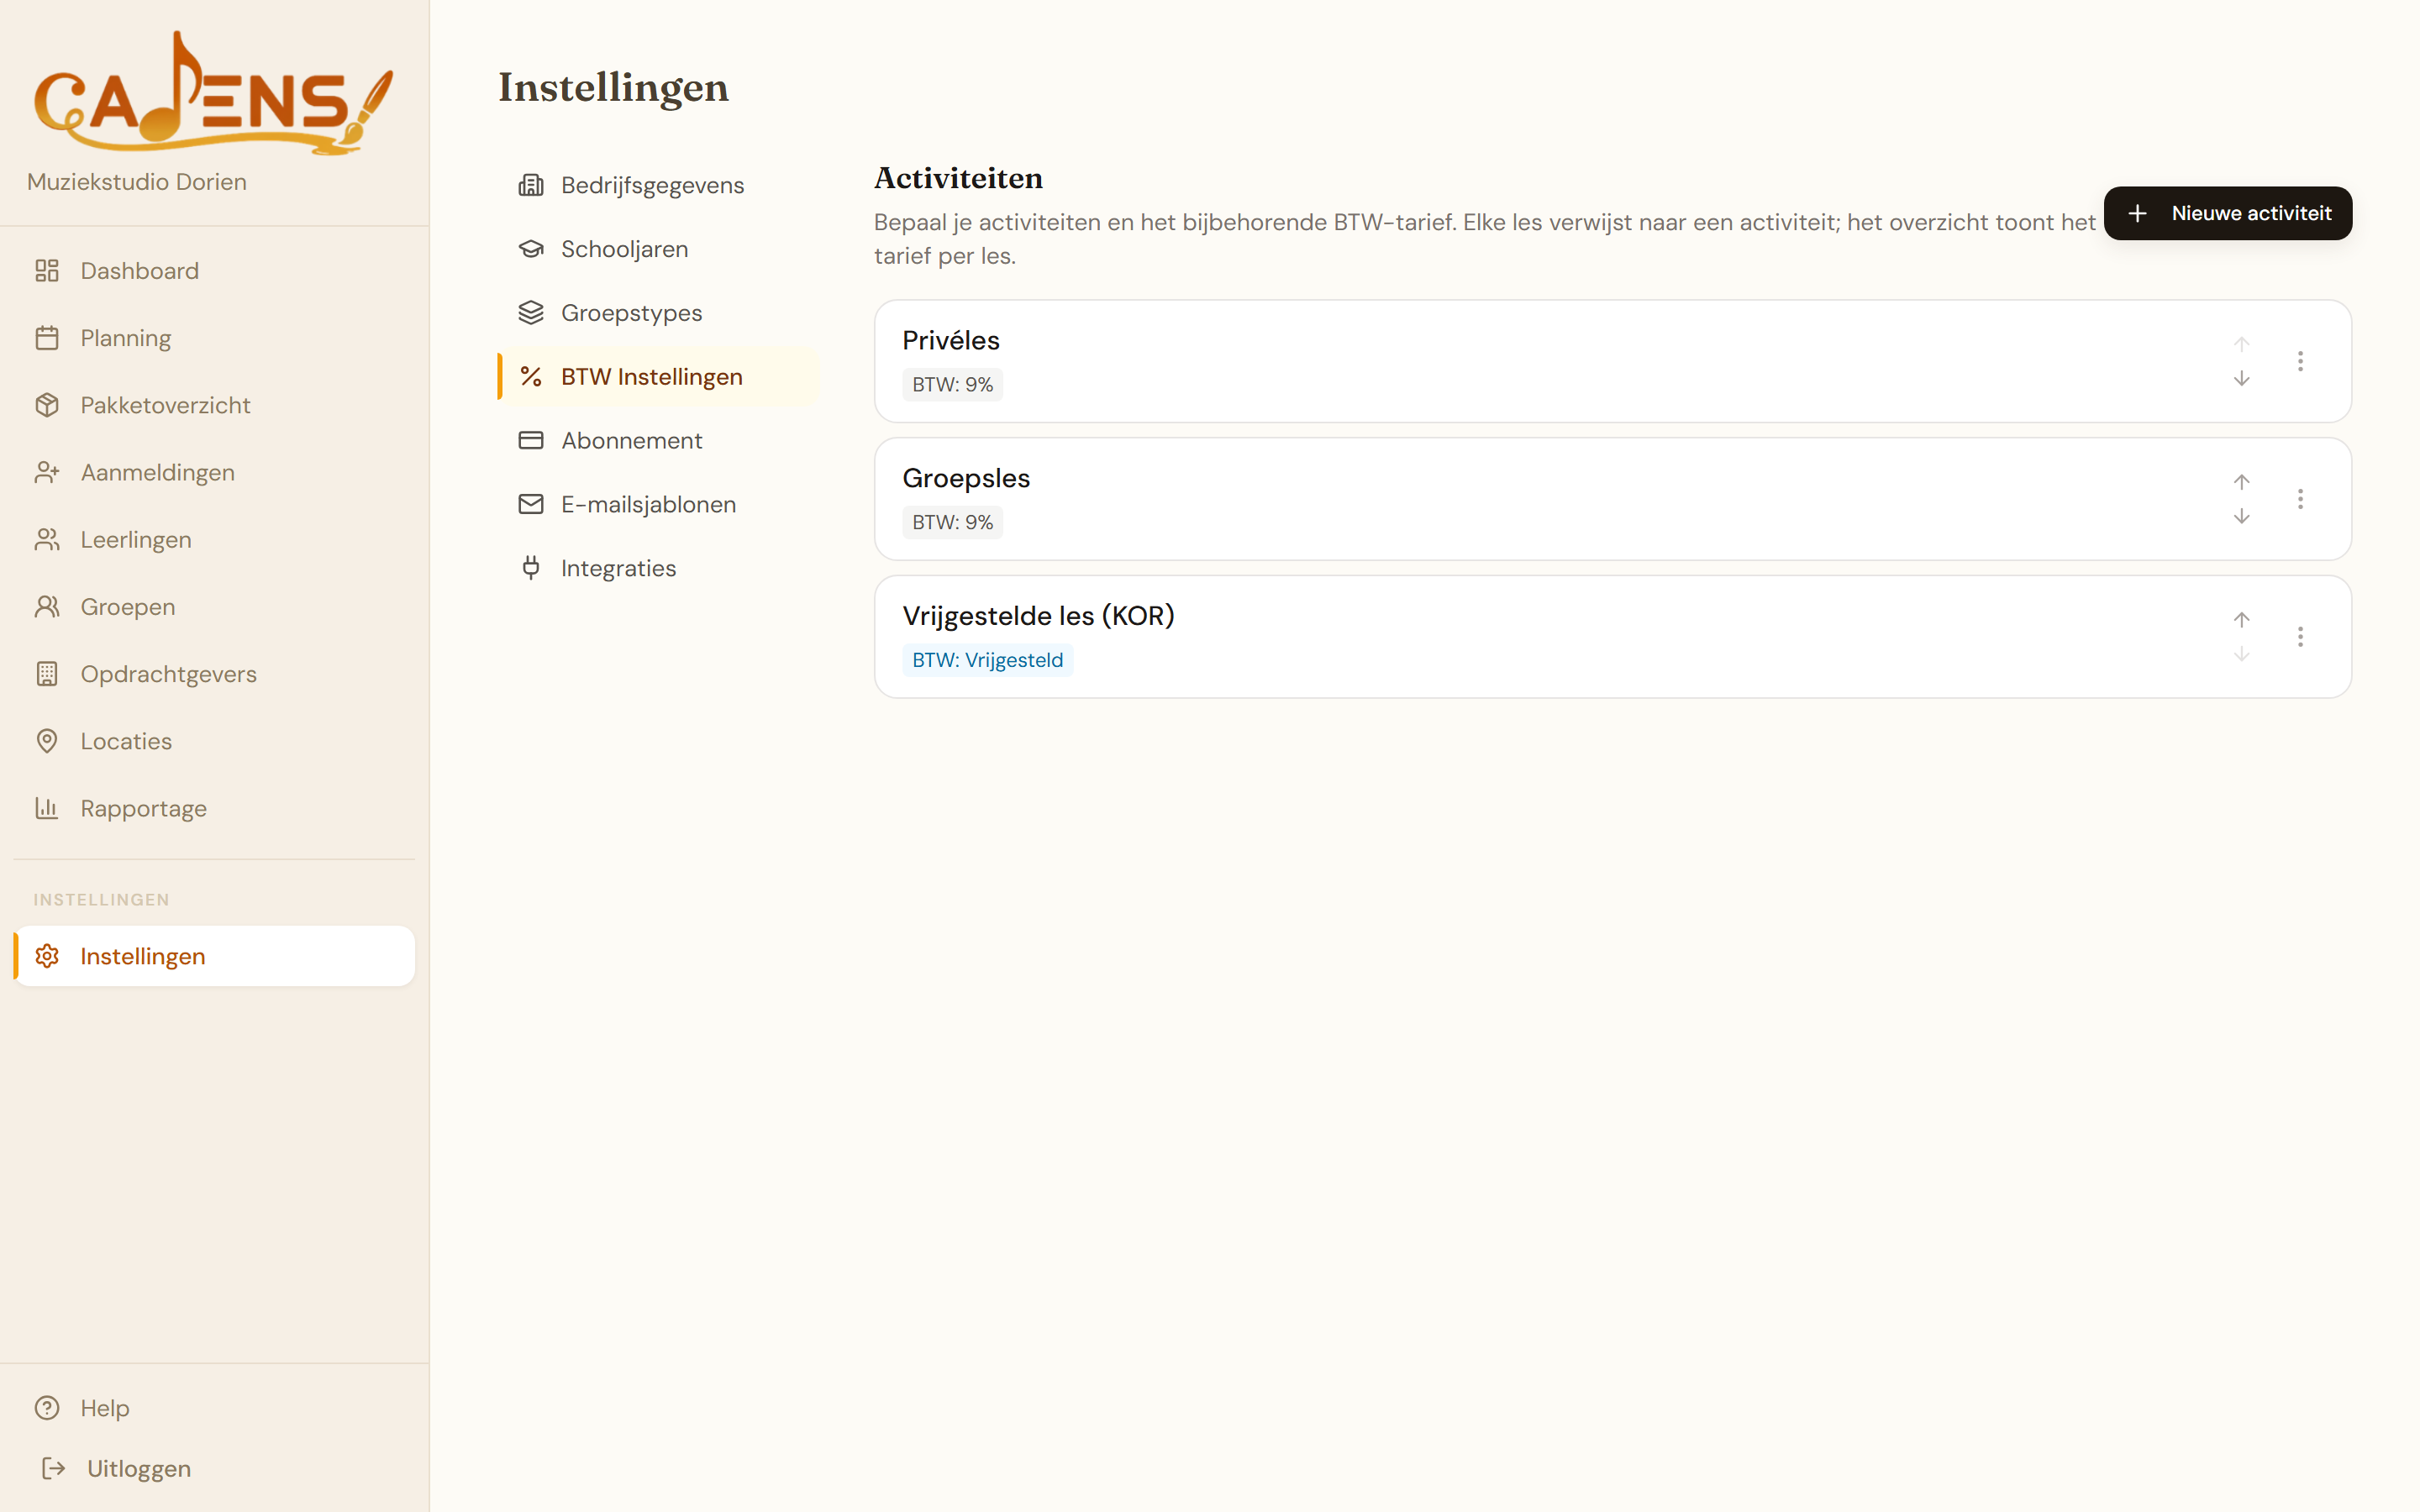This screenshot has height=1512, width=2420.
Task: Select the Vrijgestelde les (KOR) title
Action: (x=1038, y=616)
